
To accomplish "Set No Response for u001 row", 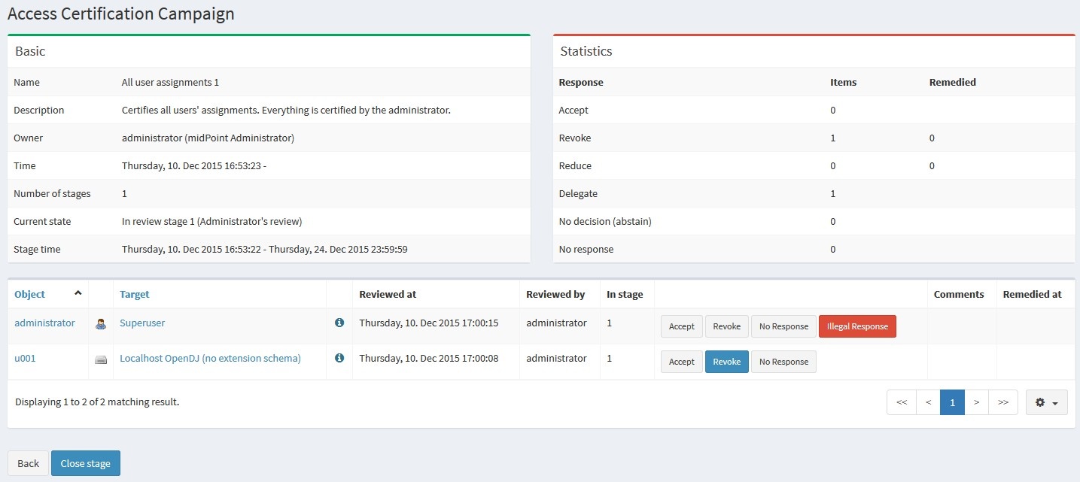I will pos(783,362).
